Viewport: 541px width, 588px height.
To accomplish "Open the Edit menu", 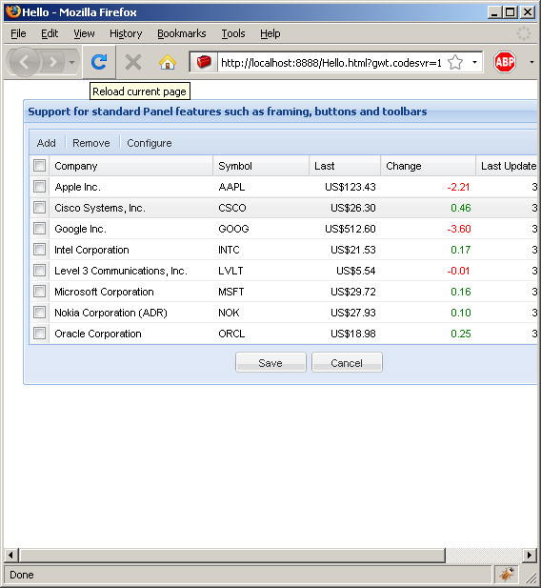I will (50, 33).
